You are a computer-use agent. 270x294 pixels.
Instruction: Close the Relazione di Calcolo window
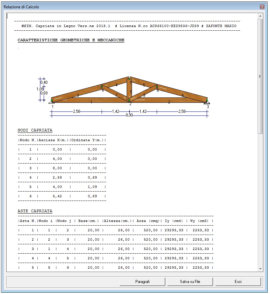(x=262, y=7)
